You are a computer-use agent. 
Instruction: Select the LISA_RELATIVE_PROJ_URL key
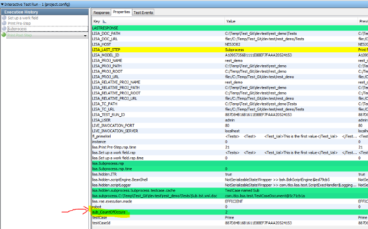(115, 98)
